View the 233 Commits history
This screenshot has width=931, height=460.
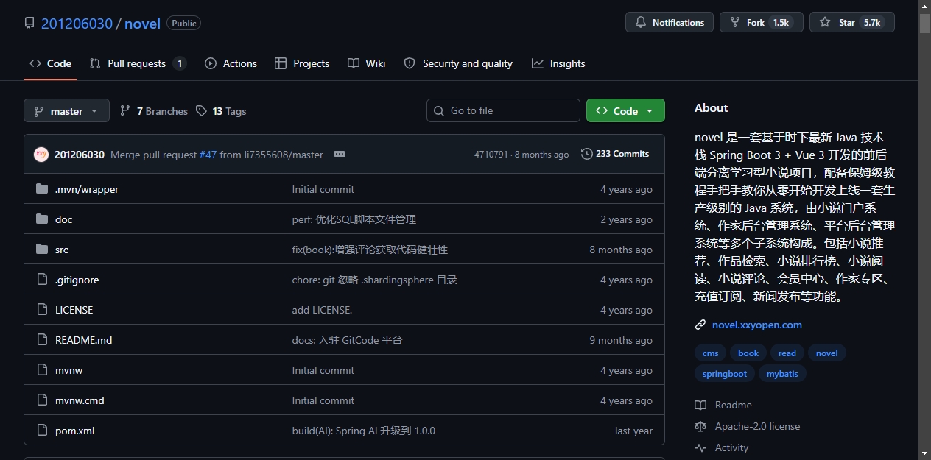tap(615, 154)
